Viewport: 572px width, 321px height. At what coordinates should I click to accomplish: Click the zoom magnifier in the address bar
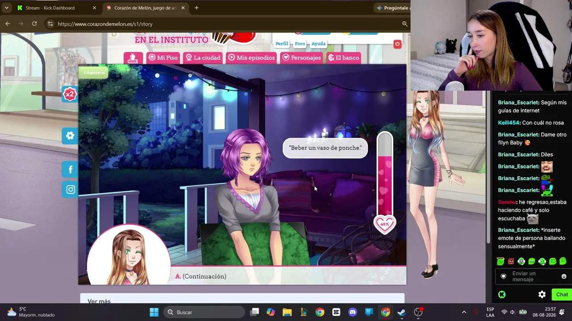[x=404, y=24]
